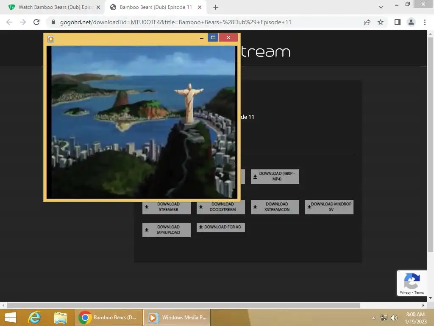This screenshot has width=434, height=326.
Task: Expand the tab search chevron
Action: click(381, 7)
